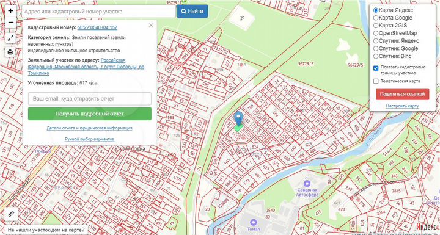Focus the email input for the report
This screenshot has height=235, width=440.
pyautogui.click(x=89, y=99)
